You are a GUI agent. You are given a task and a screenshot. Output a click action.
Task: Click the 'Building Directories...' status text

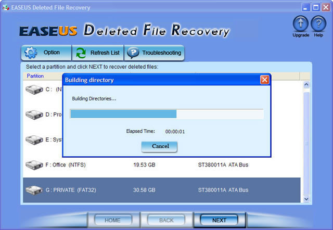pyautogui.click(x=94, y=99)
